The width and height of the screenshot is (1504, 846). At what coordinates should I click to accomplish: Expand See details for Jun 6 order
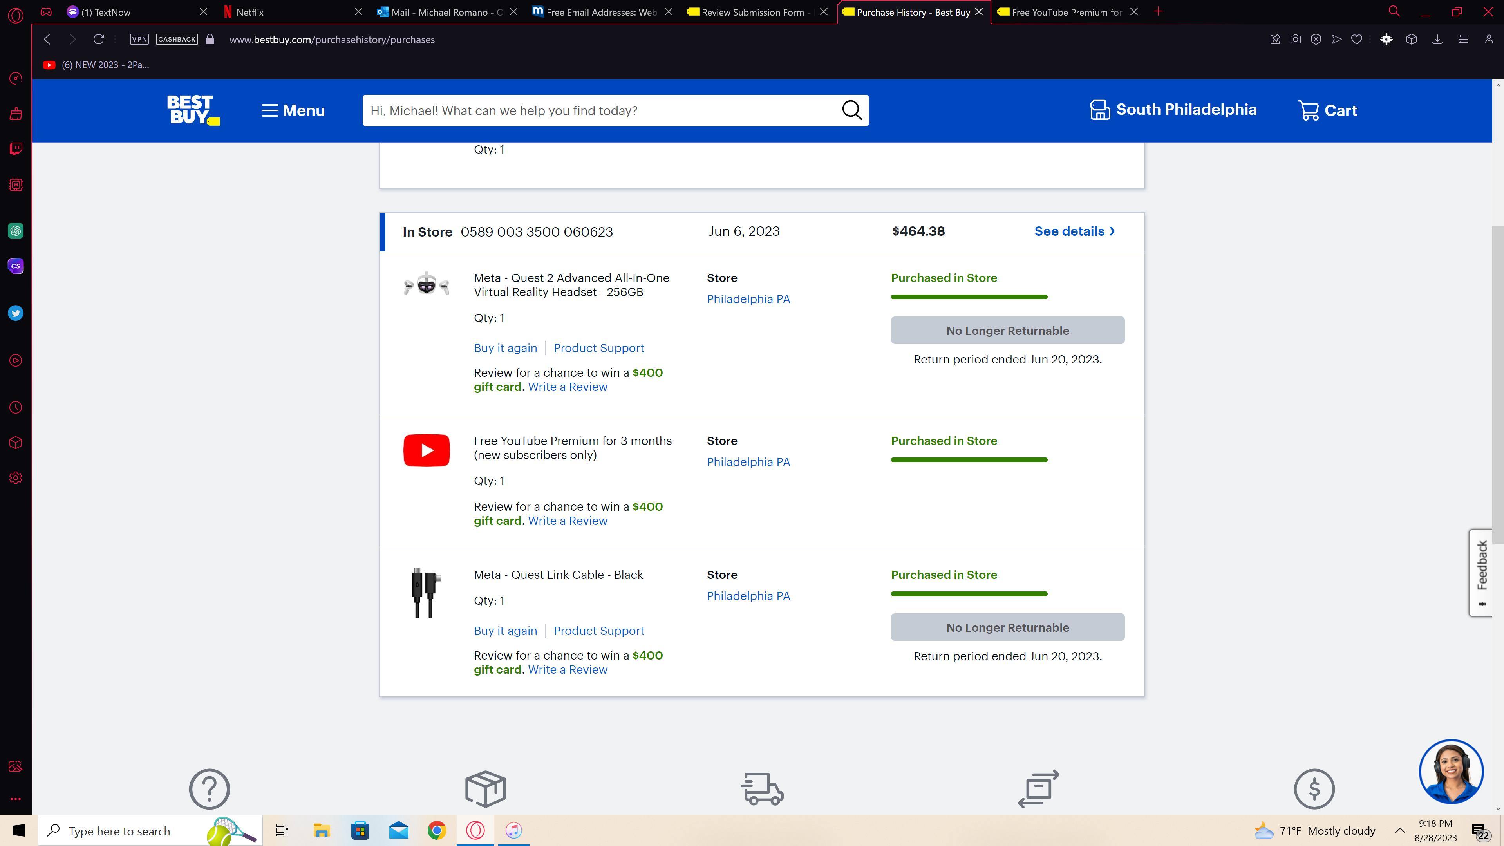tap(1074, 231)
